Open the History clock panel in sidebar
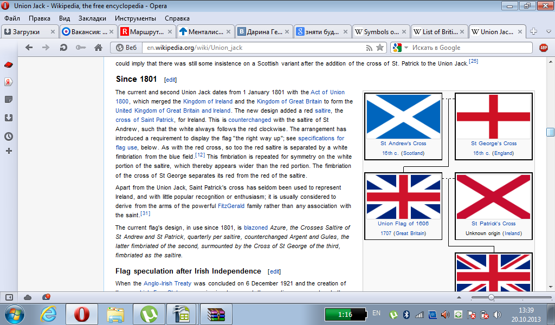Image resolution: width=555 pixels, height=325 pixels. [x=9, y=136]
